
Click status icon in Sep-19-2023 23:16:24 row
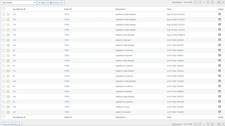pos(8,15)
